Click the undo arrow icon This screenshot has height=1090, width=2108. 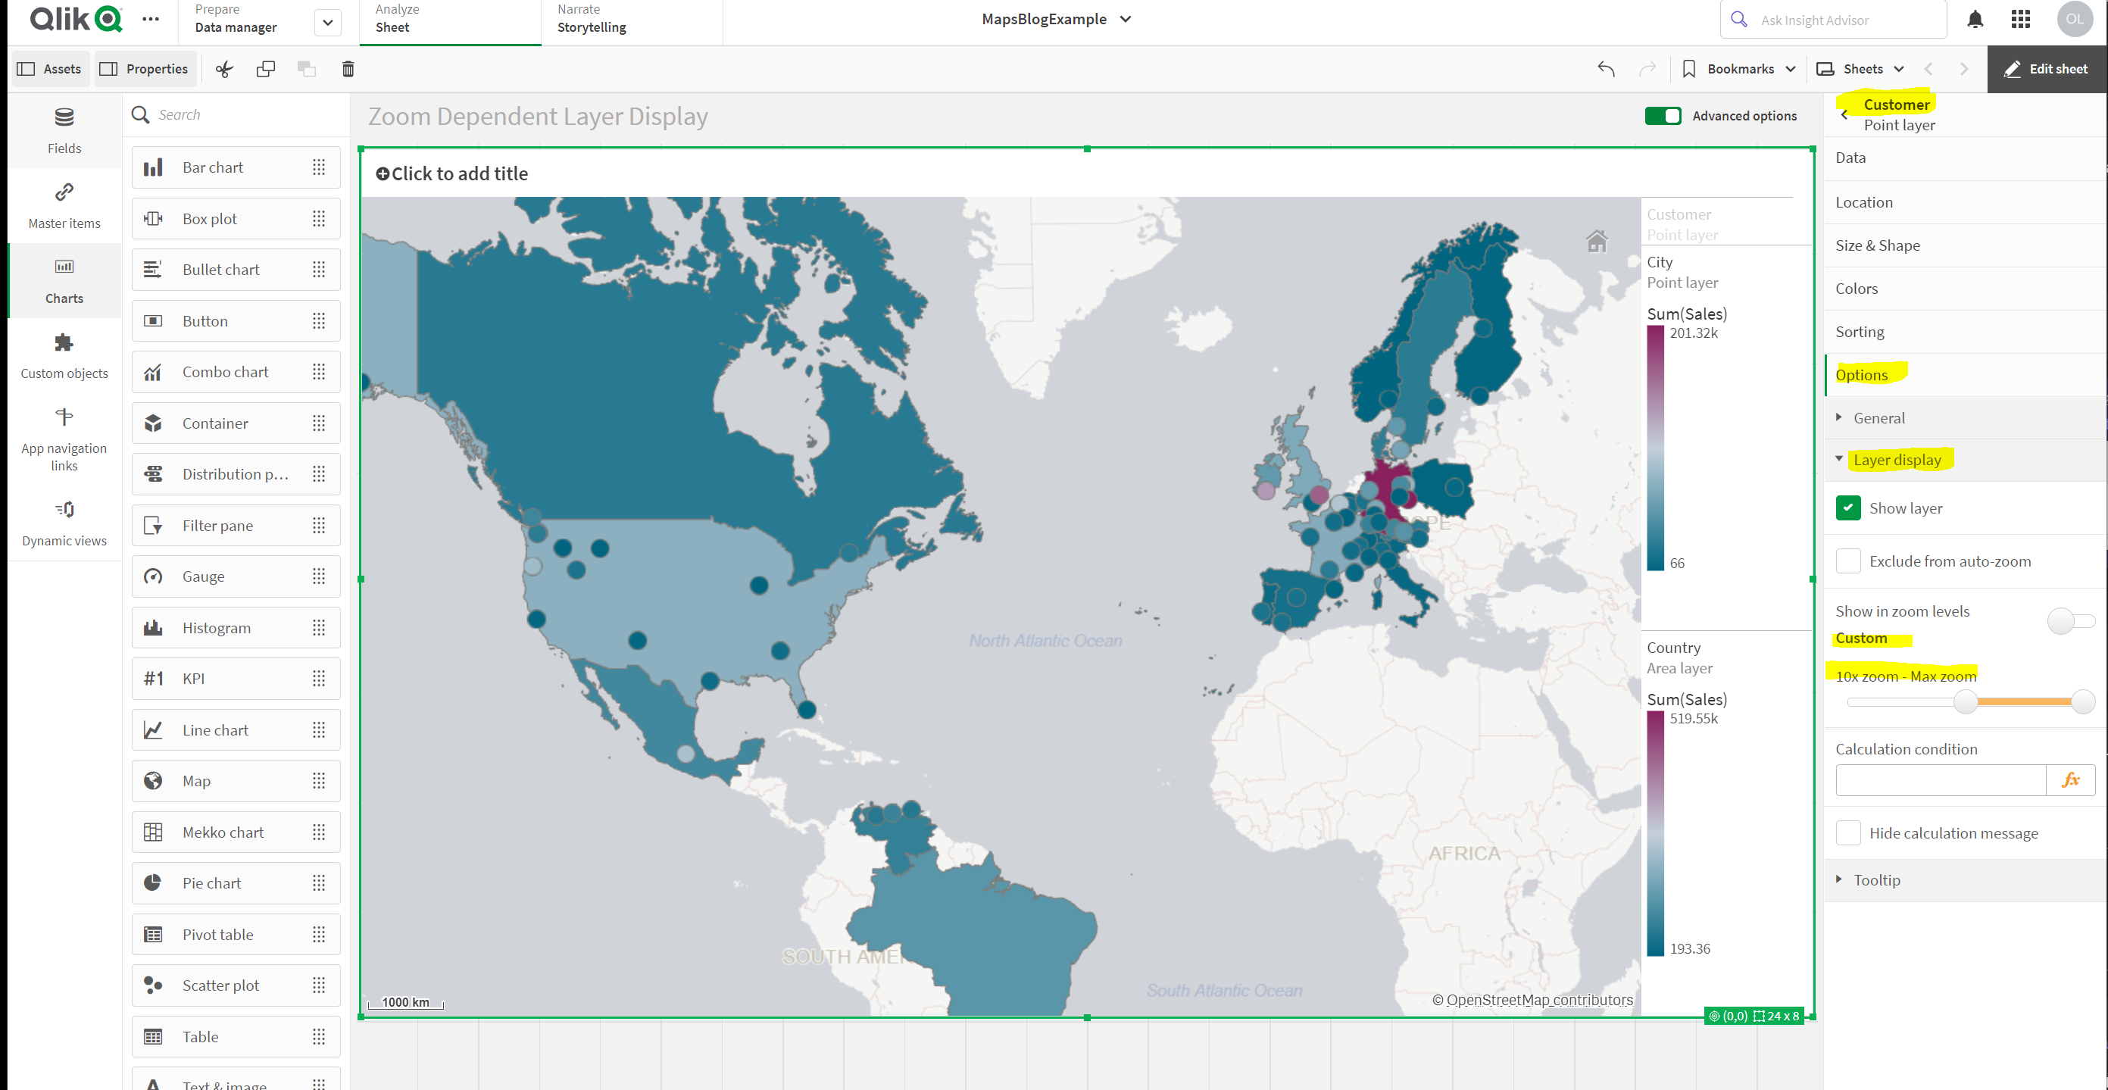point(1606,69)
